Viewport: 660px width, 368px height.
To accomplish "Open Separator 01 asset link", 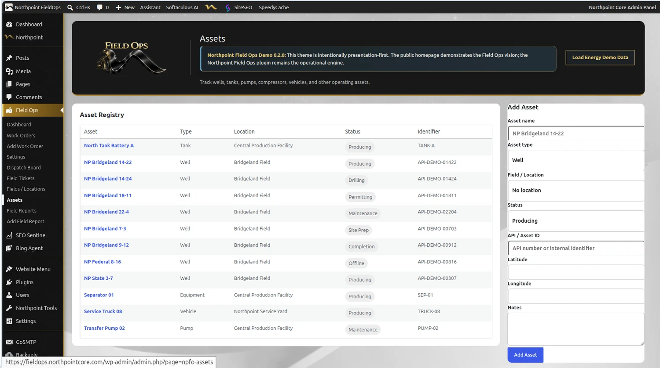I will [x=99, y=295].
